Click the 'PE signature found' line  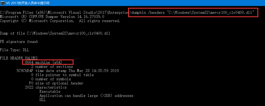(19, 42)
